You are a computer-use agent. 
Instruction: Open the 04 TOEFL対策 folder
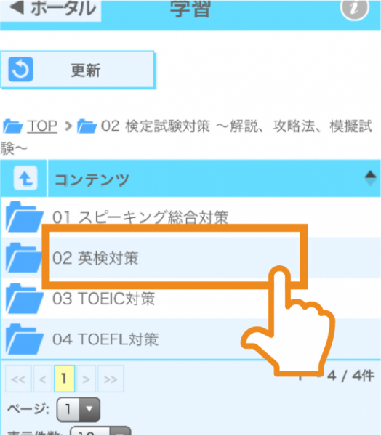[105, 339]
